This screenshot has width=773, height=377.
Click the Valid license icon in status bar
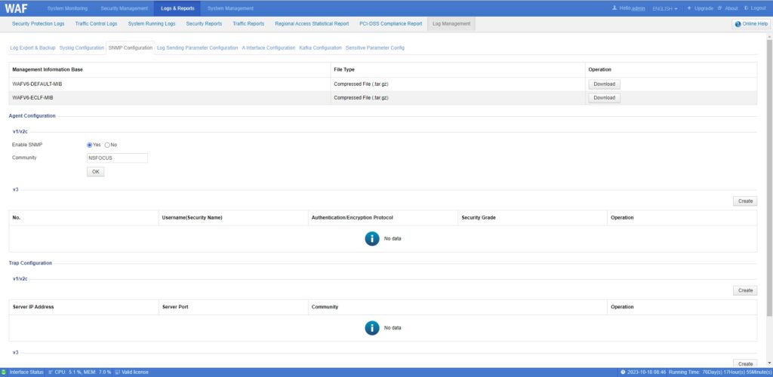pos(117,372)
